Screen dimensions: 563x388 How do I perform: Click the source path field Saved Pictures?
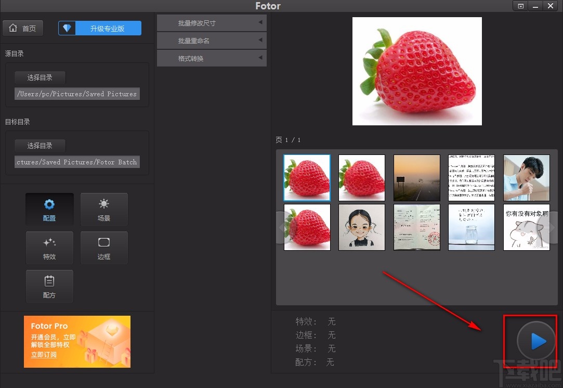point(77,94)
